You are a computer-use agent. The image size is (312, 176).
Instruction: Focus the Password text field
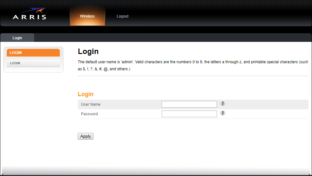click(189, 114)
